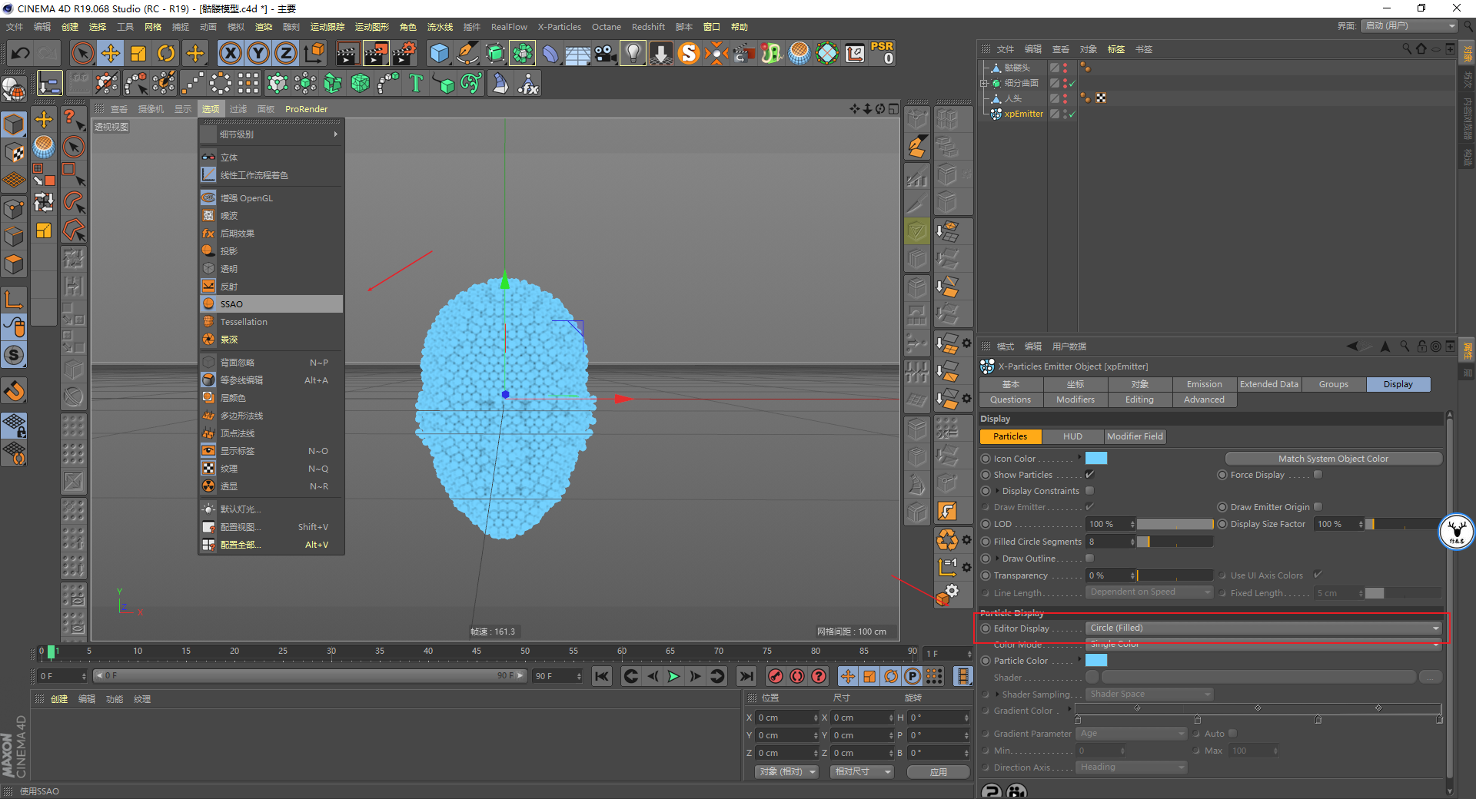Toggle Show Particles checkbox
The image size is (1476, 799).
tap(1089, 475)
